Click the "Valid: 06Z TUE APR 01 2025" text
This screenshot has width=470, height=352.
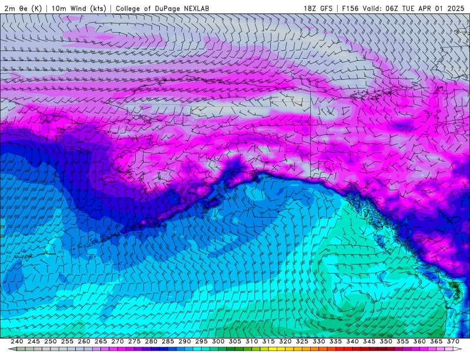(x=414, y=8)
